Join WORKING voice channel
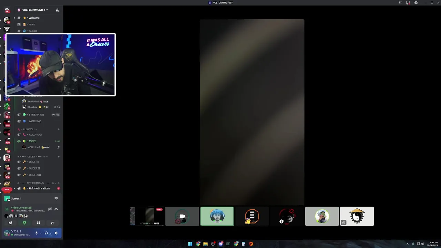This screenshot has width=441, height=248. [x=38, y=121]
